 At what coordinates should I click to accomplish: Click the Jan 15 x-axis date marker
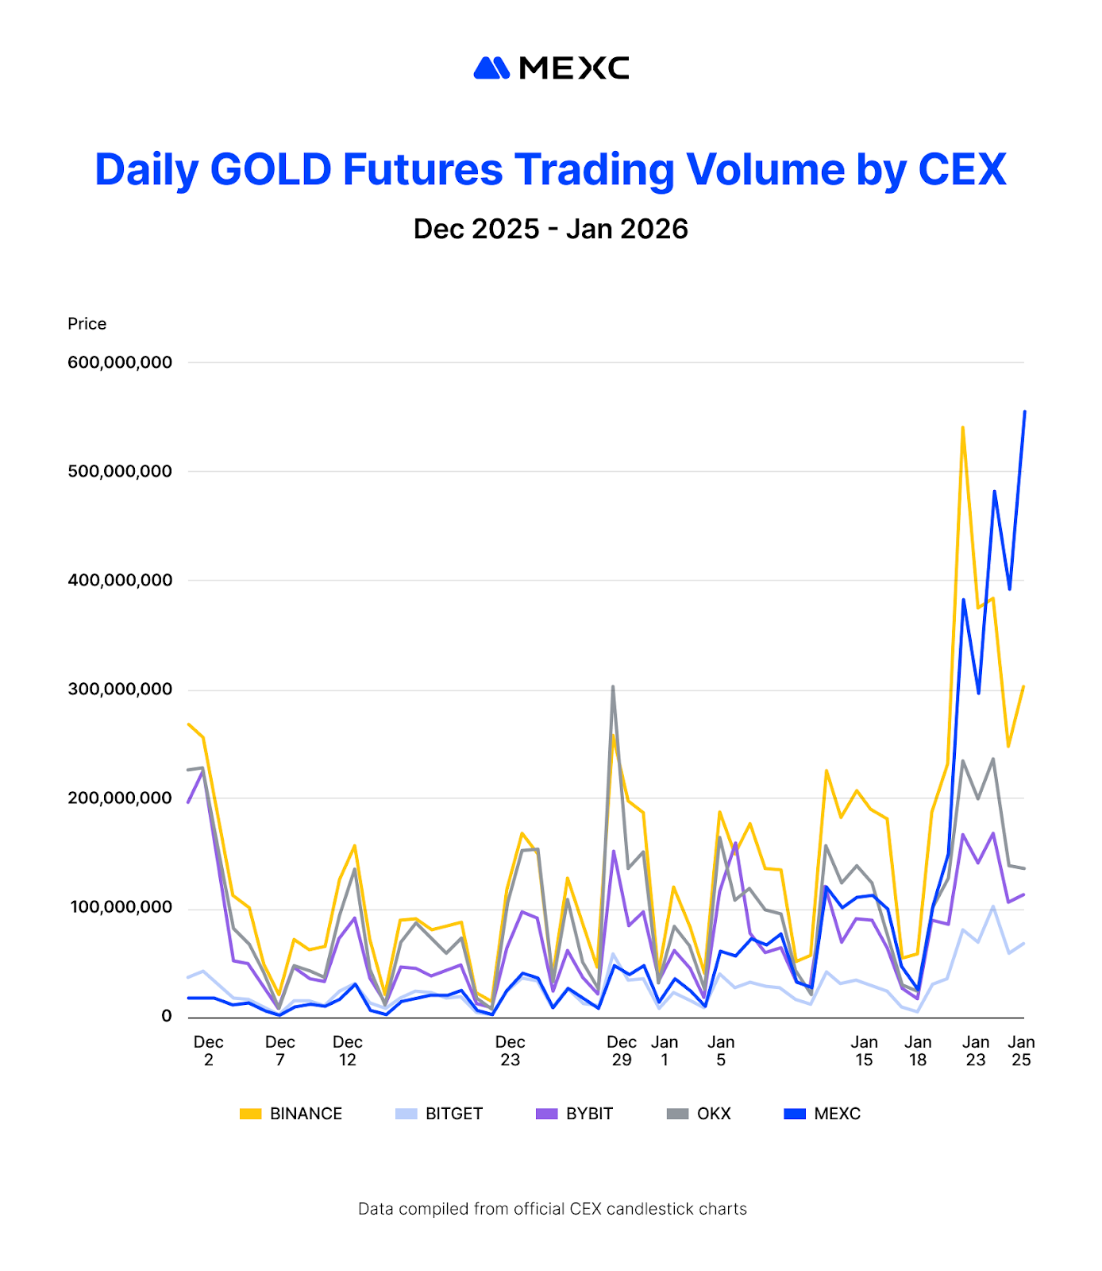click(864, 1050)
